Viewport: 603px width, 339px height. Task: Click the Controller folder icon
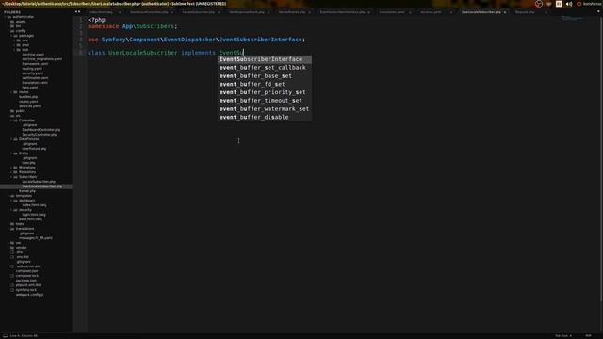click(15, 121)
